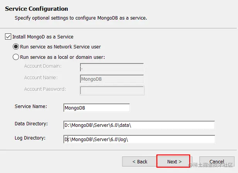Click the Account Domain text box

point(112,68)
